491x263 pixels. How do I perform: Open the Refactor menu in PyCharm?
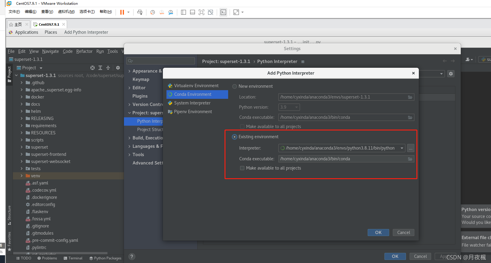tap(84, 51)
